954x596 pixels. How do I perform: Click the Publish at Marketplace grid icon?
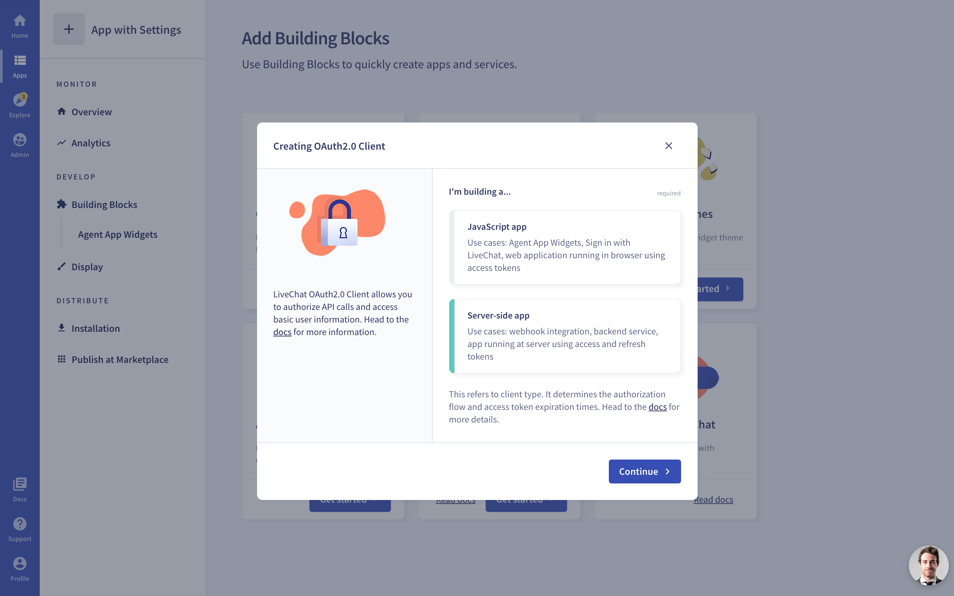(62, 359)
